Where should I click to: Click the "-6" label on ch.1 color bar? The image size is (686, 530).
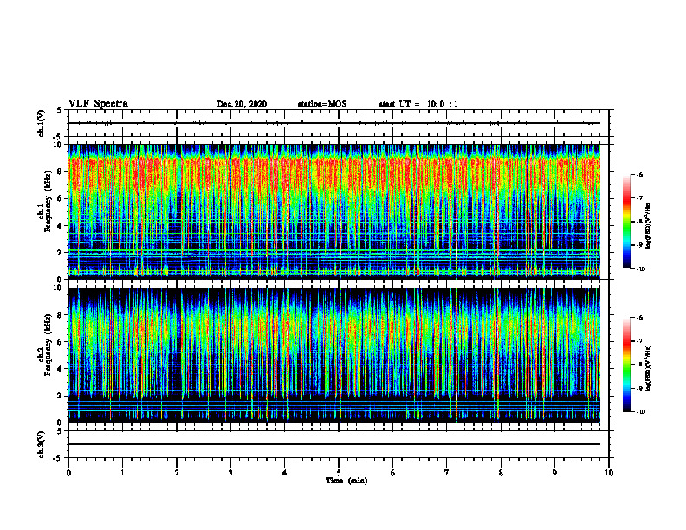pos(639,175)
